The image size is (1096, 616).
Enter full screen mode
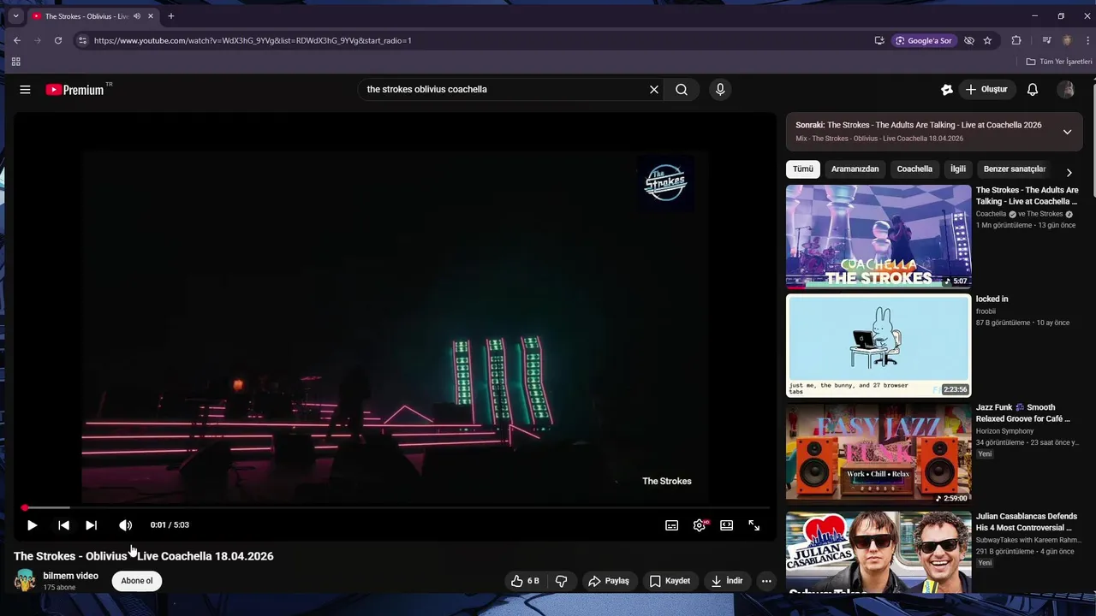point(754,525)
